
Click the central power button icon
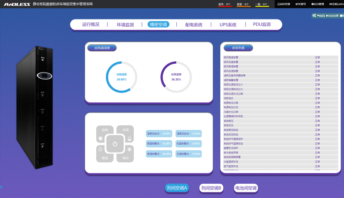[115, 144]
